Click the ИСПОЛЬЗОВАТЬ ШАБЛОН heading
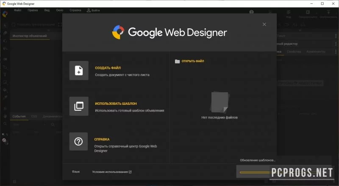This screenshot has height=186, width=339. (x=116, y=104)
